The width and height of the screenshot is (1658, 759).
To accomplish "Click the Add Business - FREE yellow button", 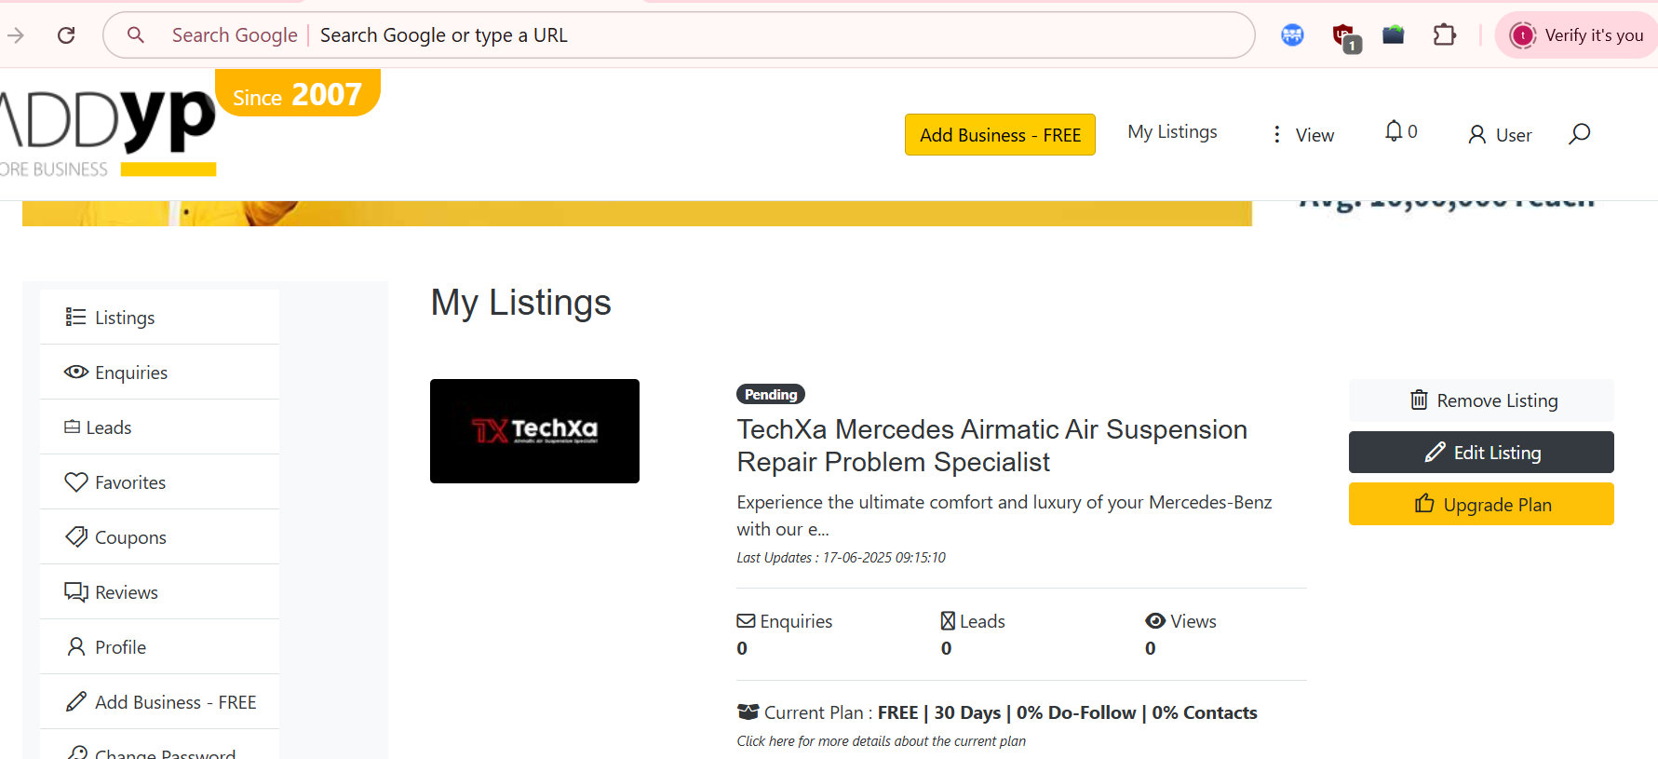I will tap(1000, 135).
